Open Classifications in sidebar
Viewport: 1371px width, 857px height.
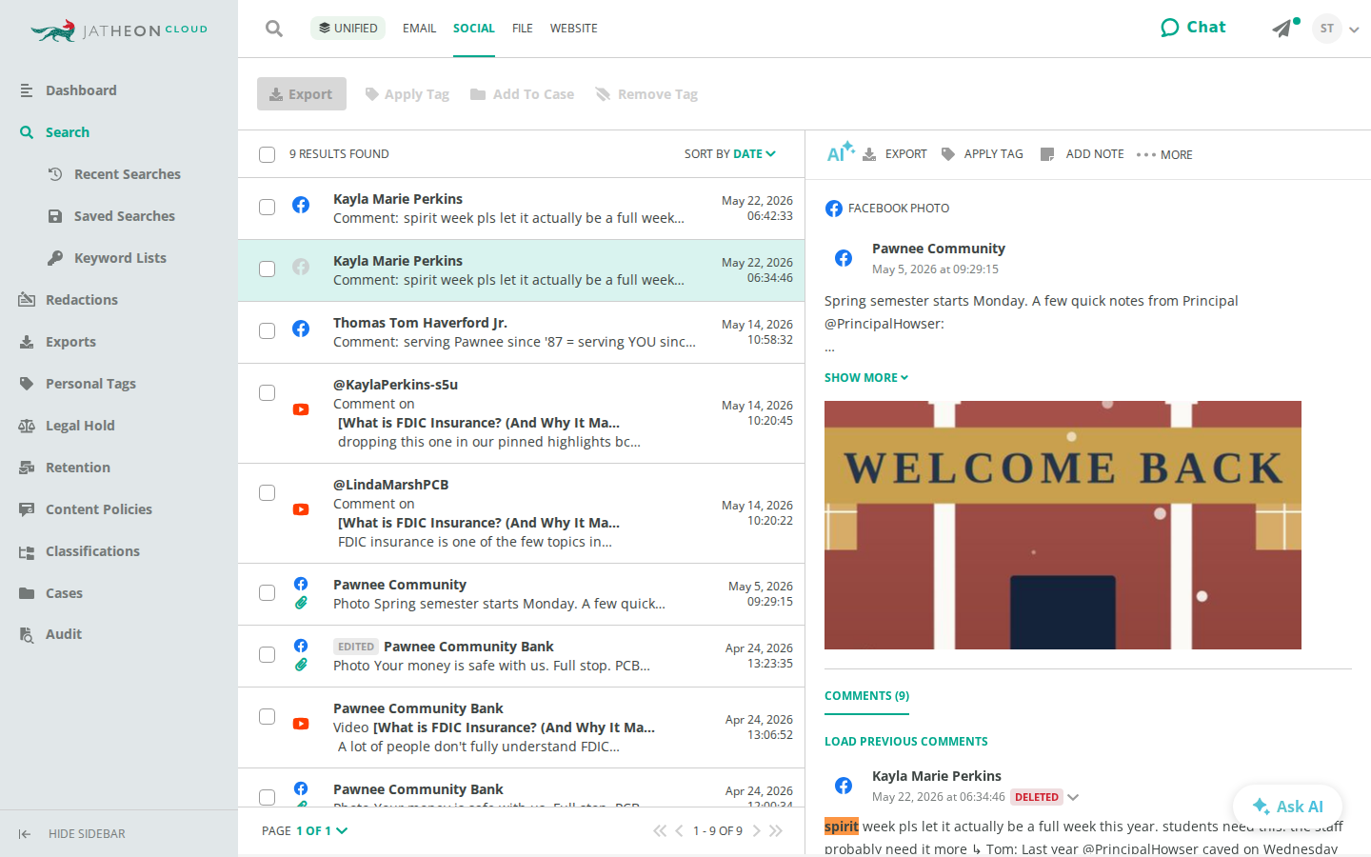click(x=92, y=551)
